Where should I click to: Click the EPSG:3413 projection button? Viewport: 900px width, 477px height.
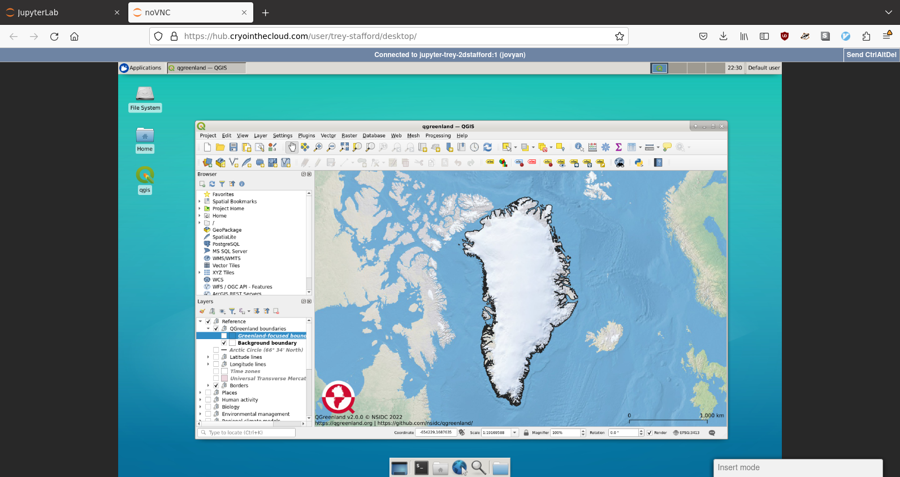pos(686,433)
